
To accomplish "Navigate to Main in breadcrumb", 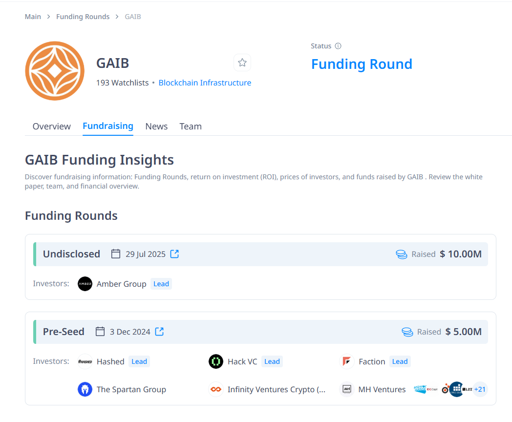I will (x=33, y=17).
